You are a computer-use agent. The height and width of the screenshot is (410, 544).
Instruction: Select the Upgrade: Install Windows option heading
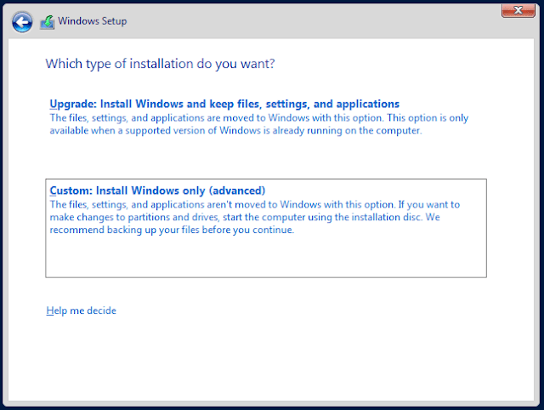coord(224,105)
